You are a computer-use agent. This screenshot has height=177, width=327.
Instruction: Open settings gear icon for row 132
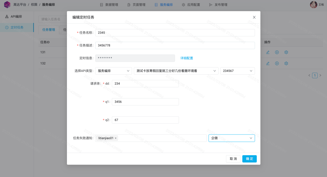[286, 63]
